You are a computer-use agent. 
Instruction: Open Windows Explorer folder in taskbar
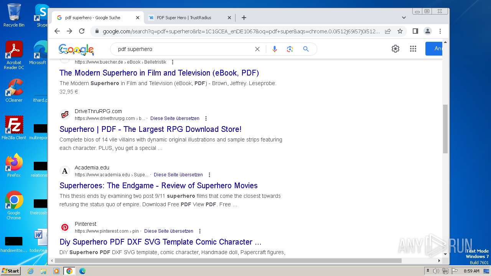click(43, 271)
